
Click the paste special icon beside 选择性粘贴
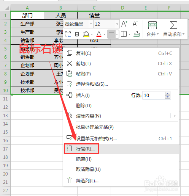(x=69, y=84)
